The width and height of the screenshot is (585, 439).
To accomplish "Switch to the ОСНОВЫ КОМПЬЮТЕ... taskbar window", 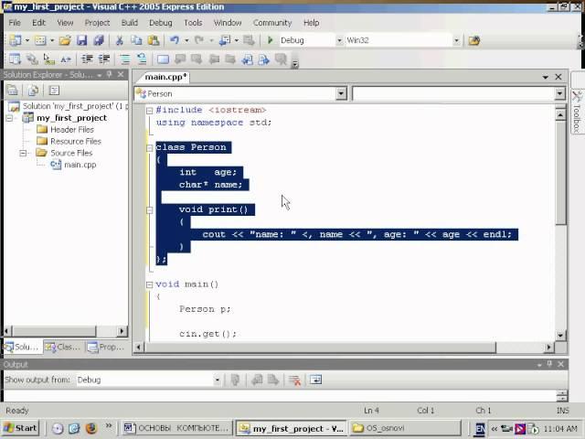I will 177,428.
